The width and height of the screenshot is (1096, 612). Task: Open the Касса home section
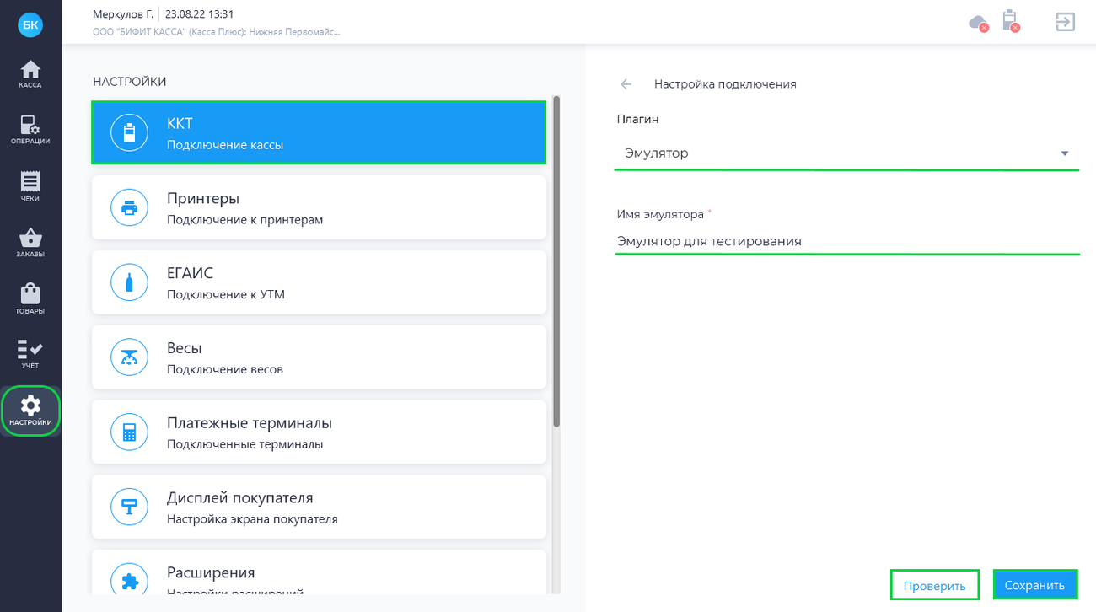tap(30, 74)
